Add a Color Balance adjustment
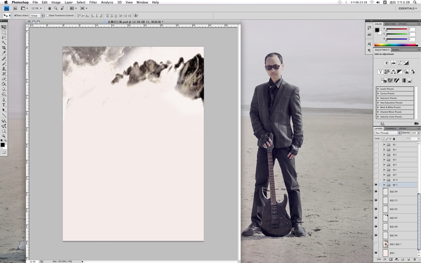The height and width of the screenshot is (263, 421). pos(393,71)
